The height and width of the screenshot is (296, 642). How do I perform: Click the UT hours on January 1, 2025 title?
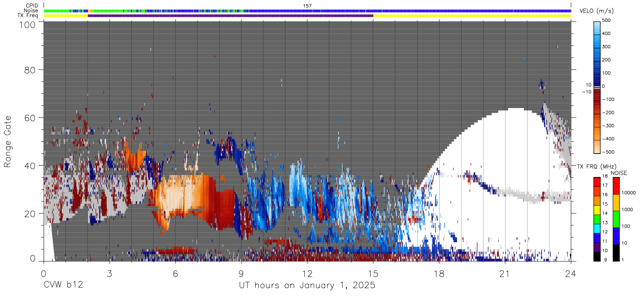[x=307, y=286]
